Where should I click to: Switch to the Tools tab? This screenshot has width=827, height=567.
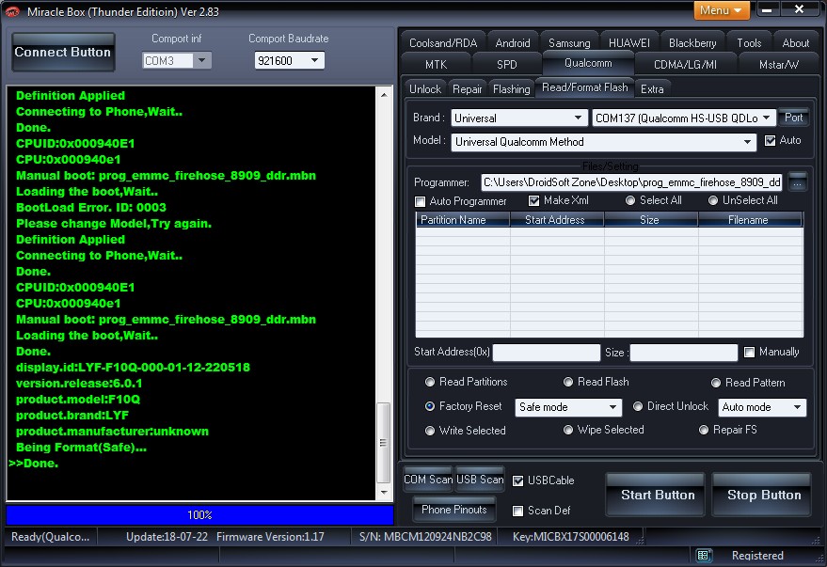[749, 43]
